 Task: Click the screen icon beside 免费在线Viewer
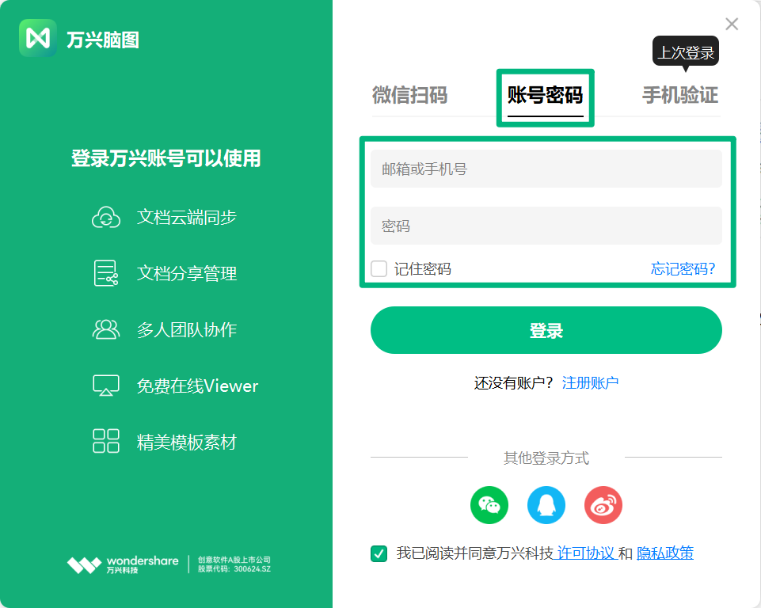106,386
